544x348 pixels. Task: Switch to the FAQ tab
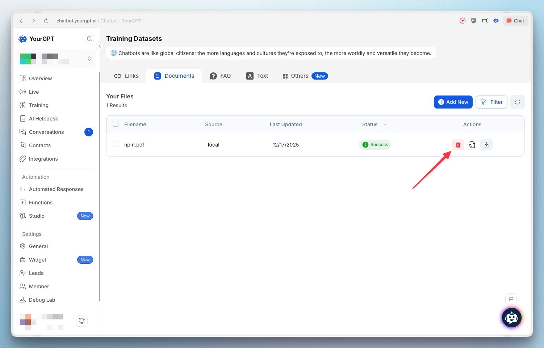(220, 76)
